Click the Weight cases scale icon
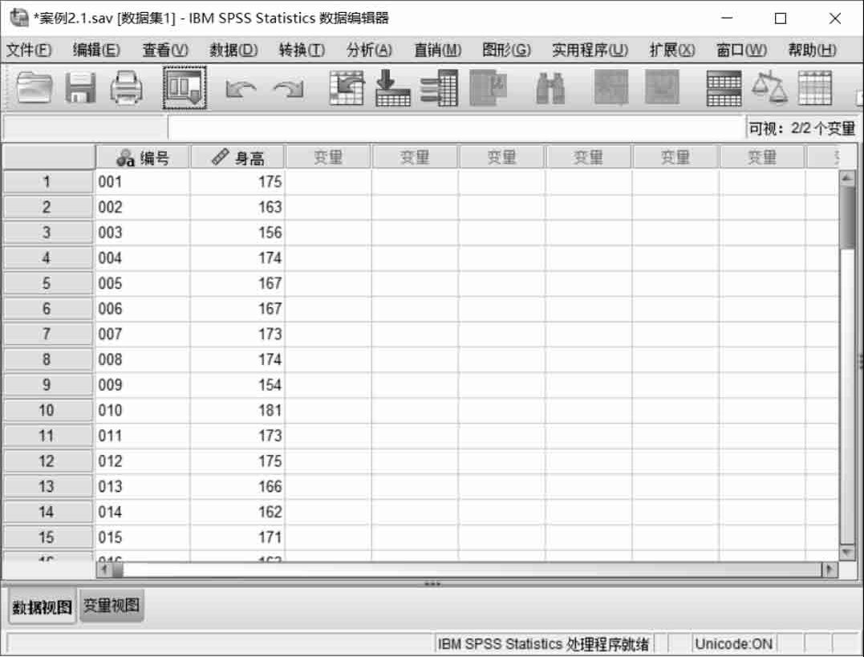864x657 pixels. pyautogui.click(x=770, y=87)
